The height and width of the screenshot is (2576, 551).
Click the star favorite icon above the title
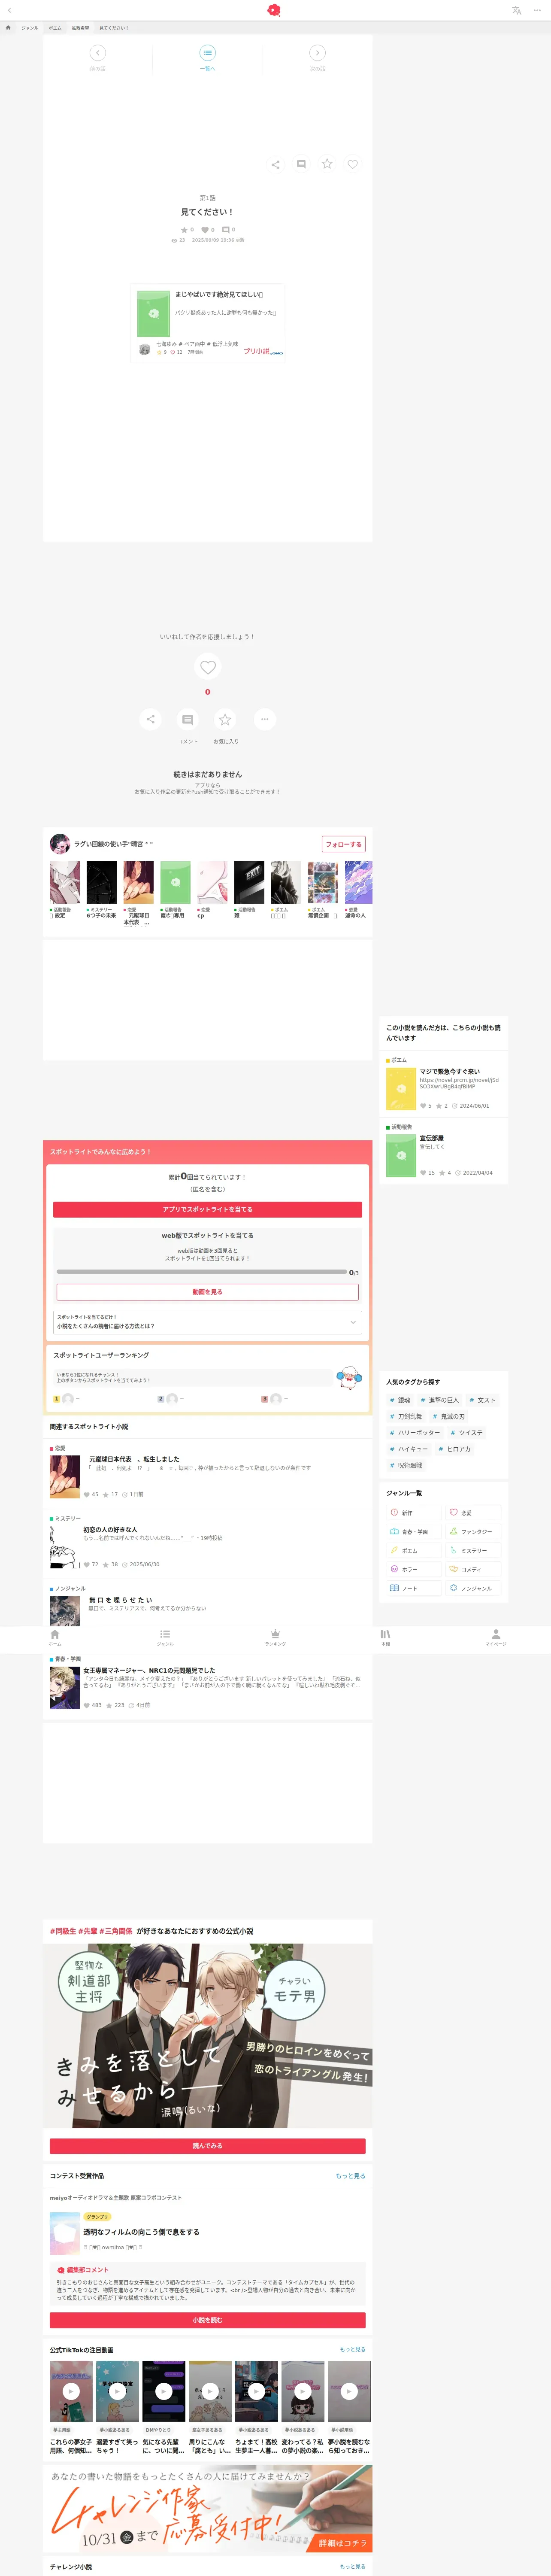[327, 164]
